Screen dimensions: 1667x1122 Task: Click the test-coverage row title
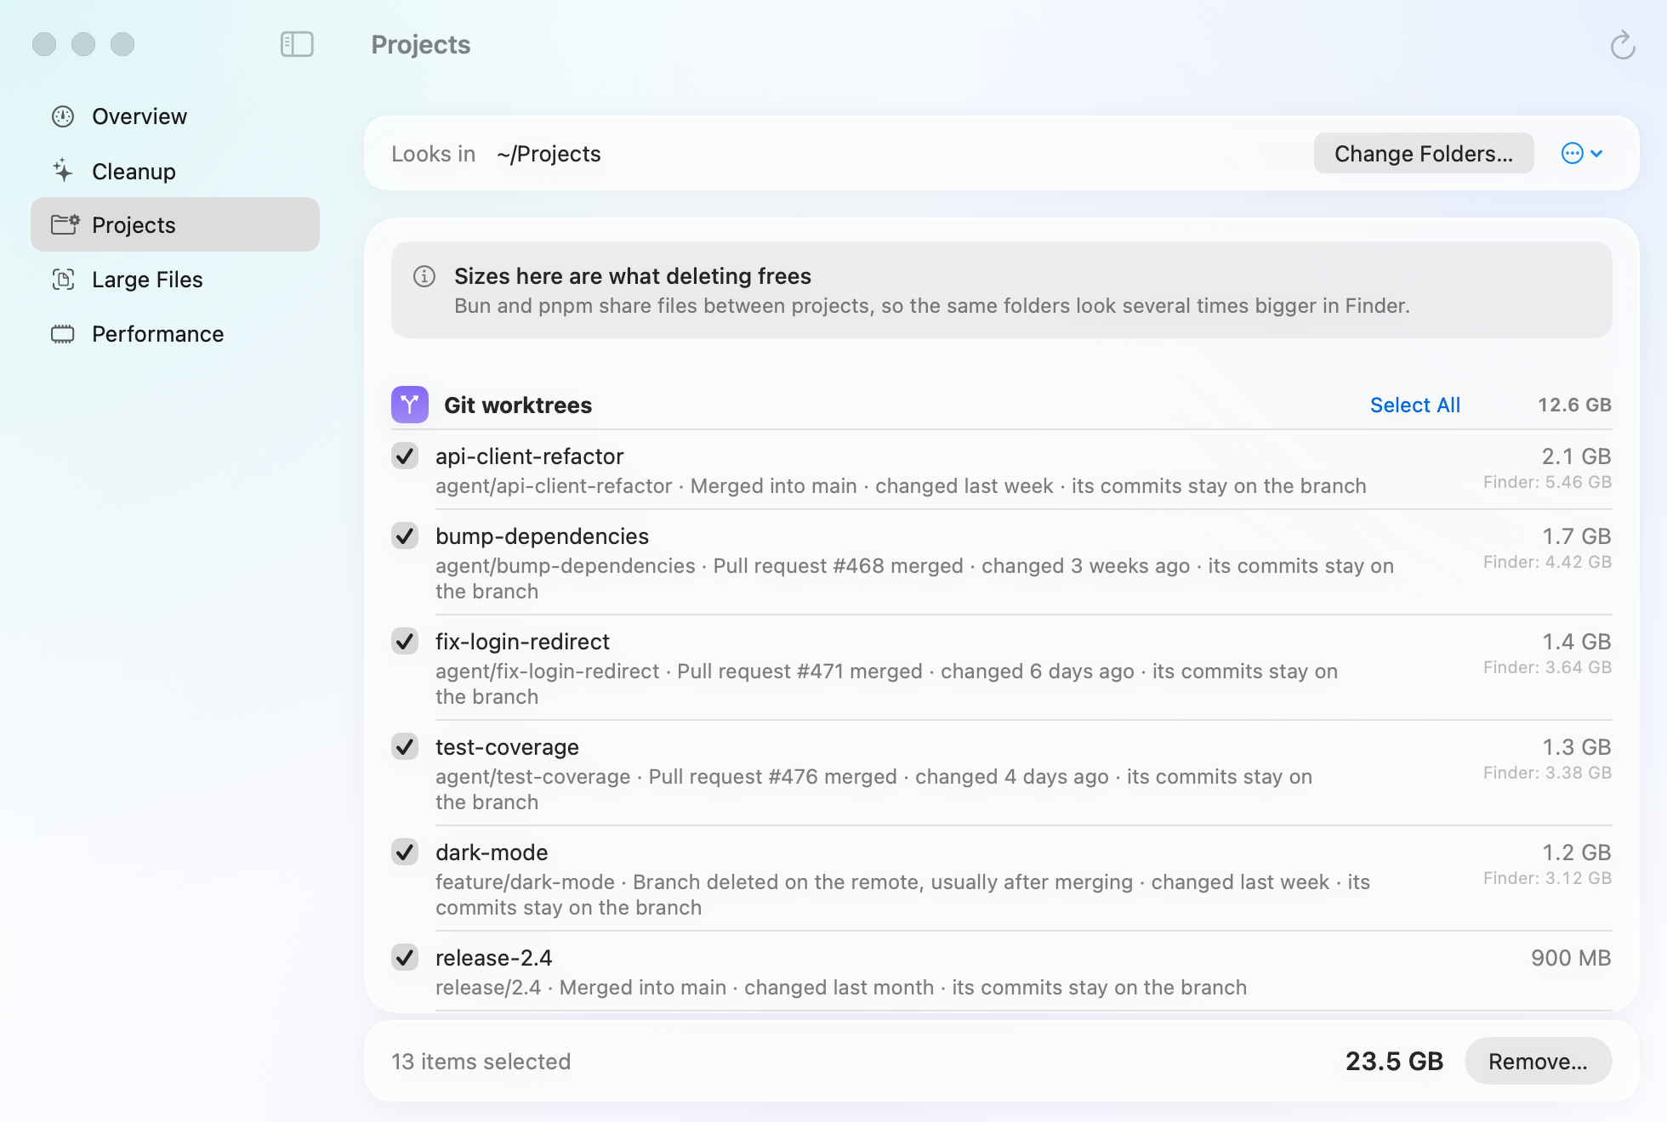pos(507,747)
